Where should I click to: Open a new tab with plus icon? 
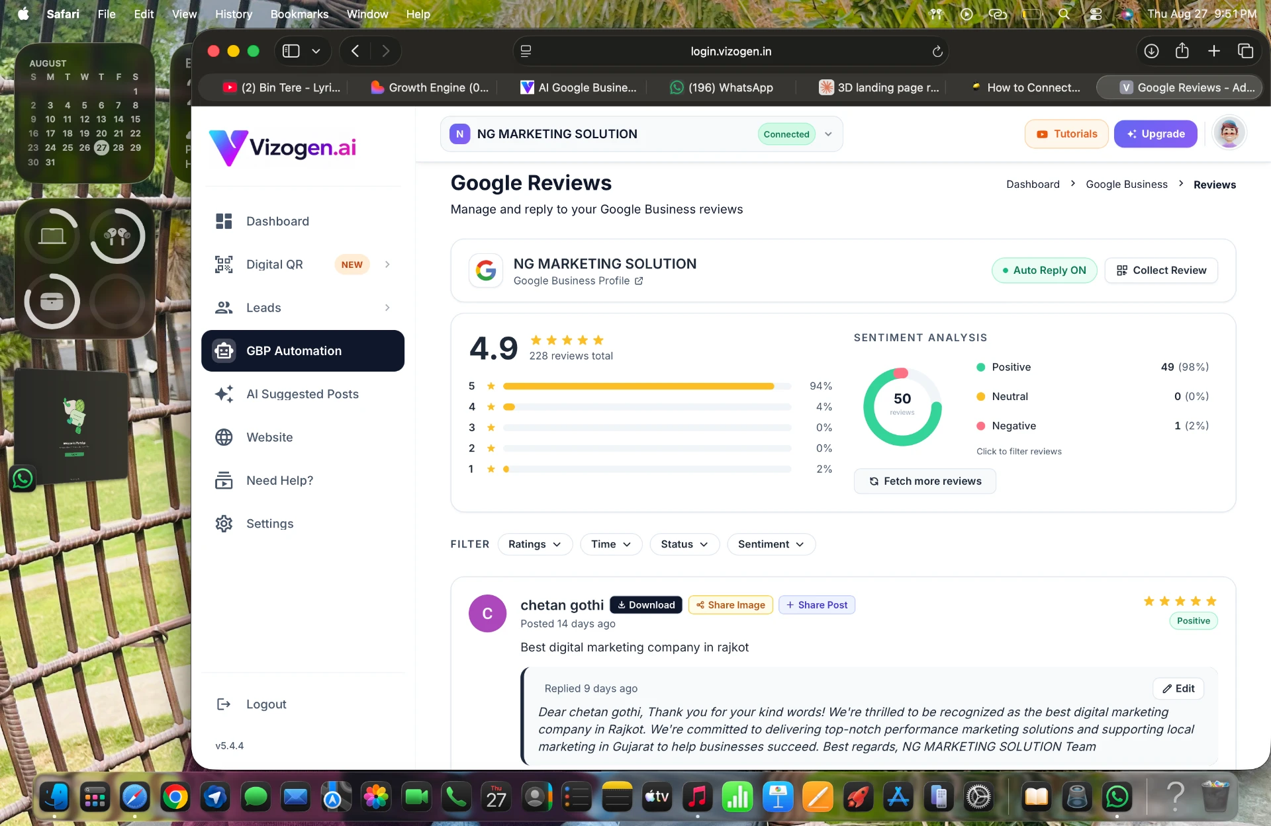(1214, 51)
